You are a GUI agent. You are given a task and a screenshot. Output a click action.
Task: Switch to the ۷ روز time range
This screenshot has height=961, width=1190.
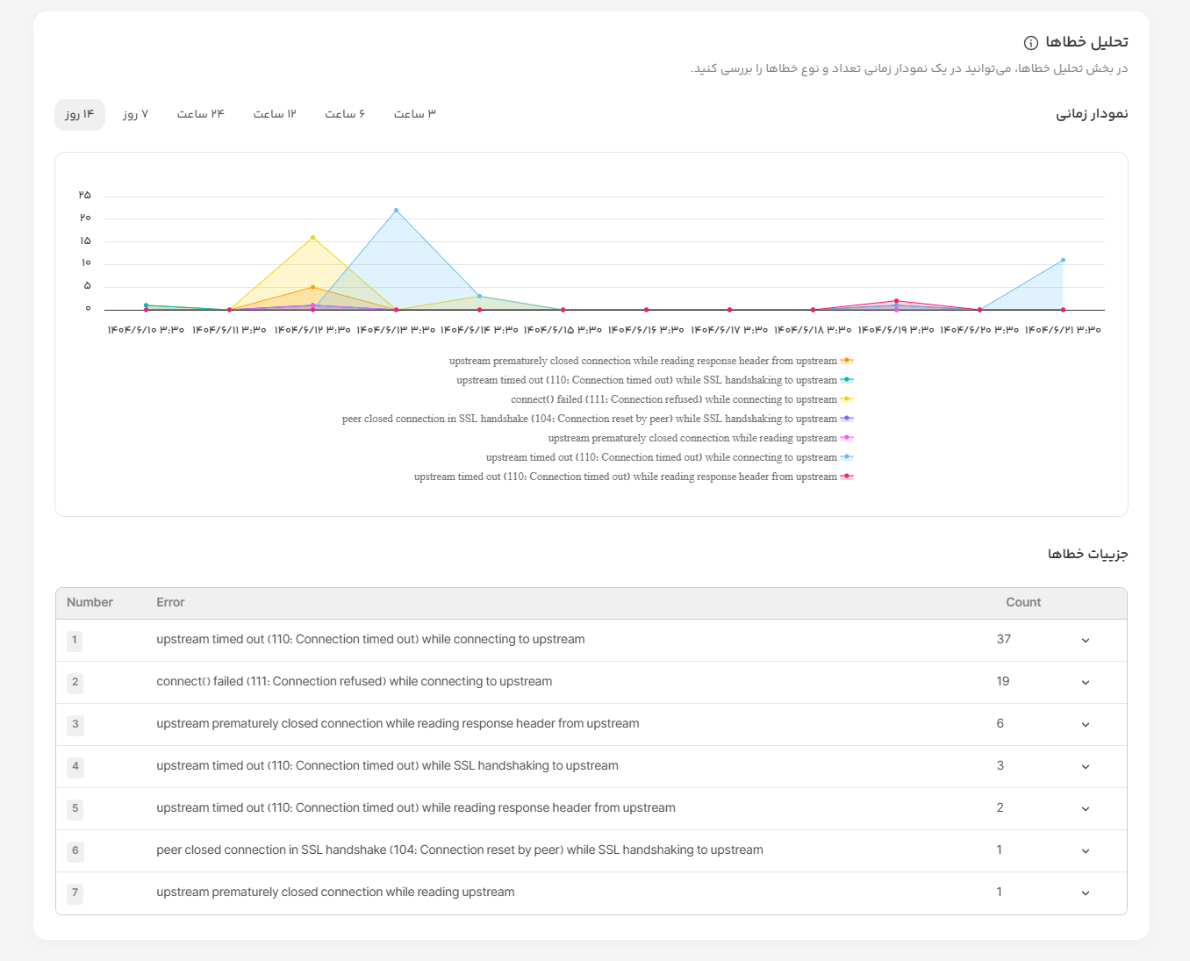136,115
